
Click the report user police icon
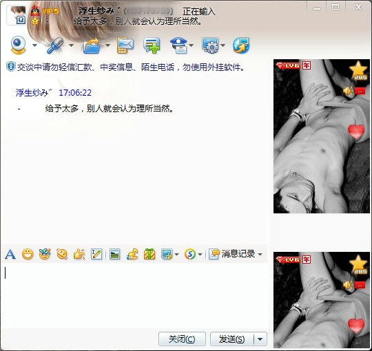click(x=178, y=45)
